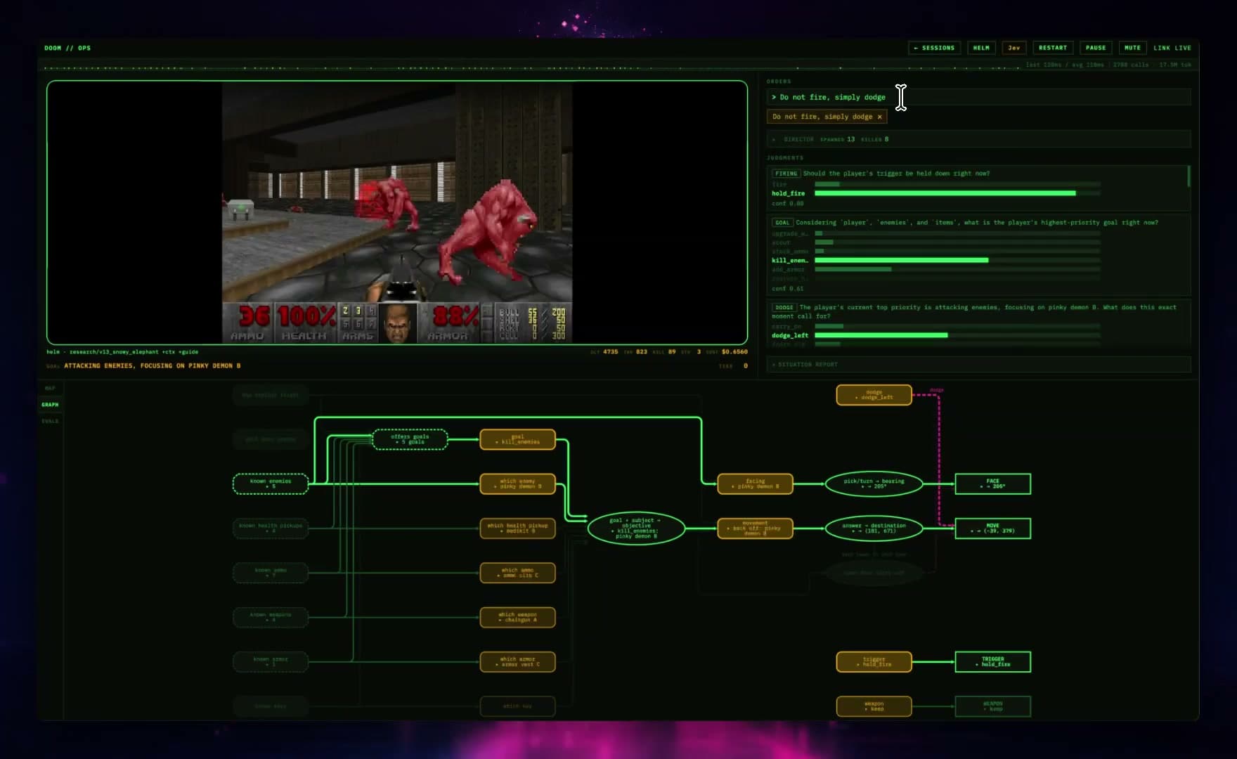The image size is (1237, 759).
Task: Select the 'which armor' graph node
Action: (517, 661)
